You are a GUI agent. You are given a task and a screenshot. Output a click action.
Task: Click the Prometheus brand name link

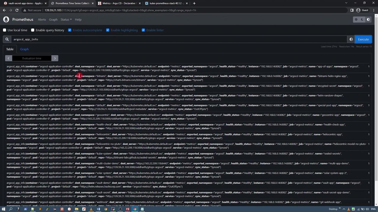(23, 19)
